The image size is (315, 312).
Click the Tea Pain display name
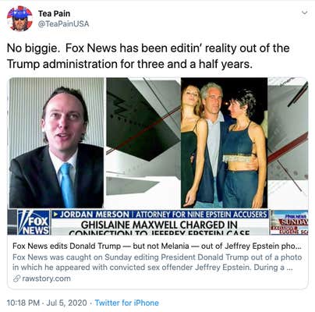pos(54,13)
